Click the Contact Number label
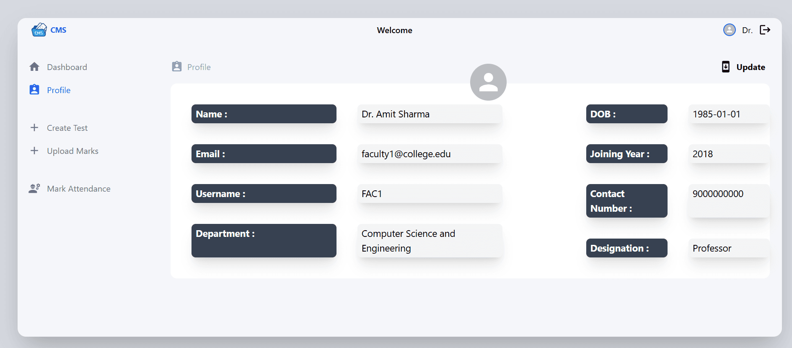 coord(627,201)
